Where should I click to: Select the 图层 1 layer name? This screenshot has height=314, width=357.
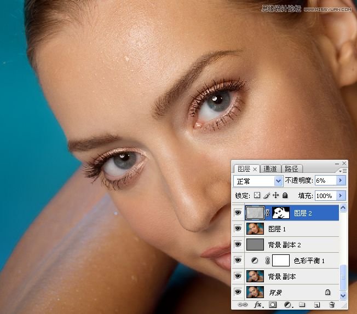[277, 229]
